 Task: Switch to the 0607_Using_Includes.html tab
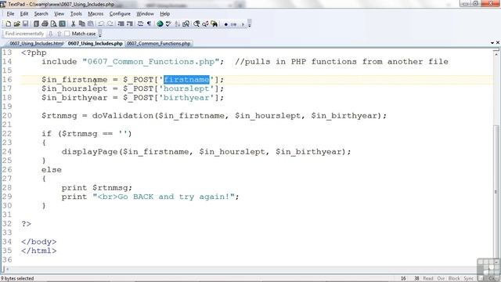(x=36, y=44)
